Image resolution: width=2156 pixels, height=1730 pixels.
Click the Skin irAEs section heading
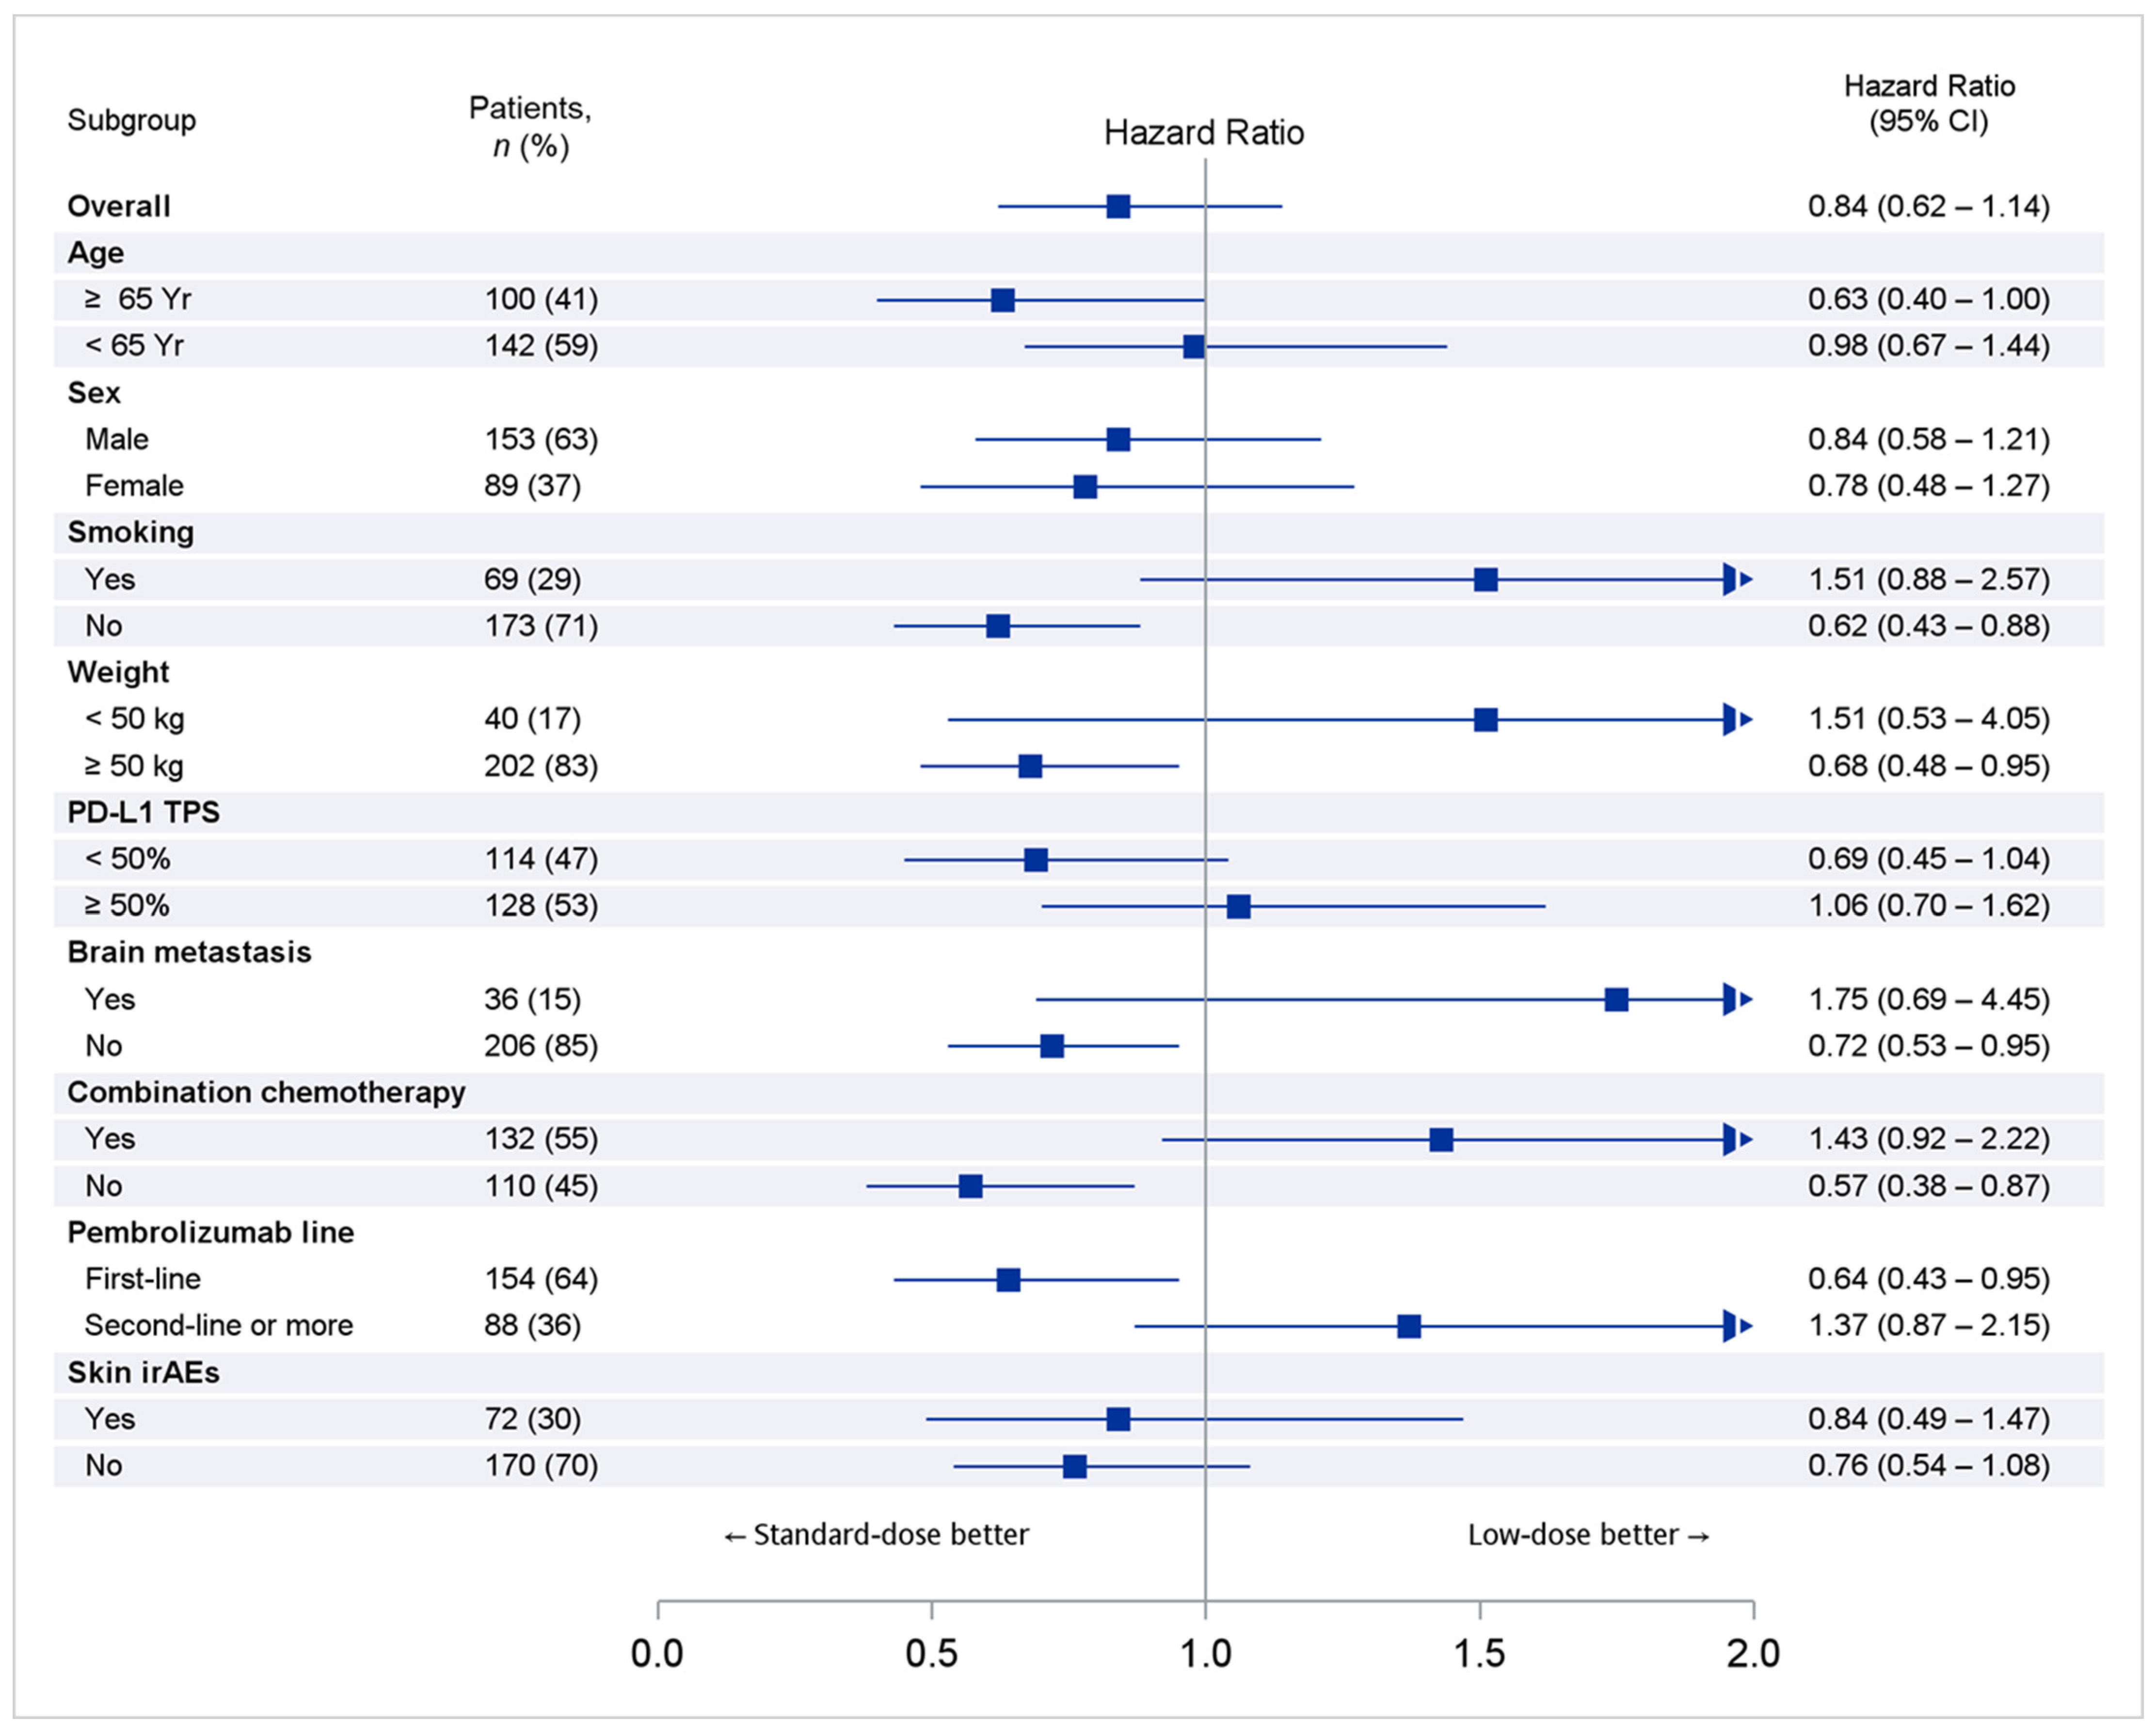143,1372
